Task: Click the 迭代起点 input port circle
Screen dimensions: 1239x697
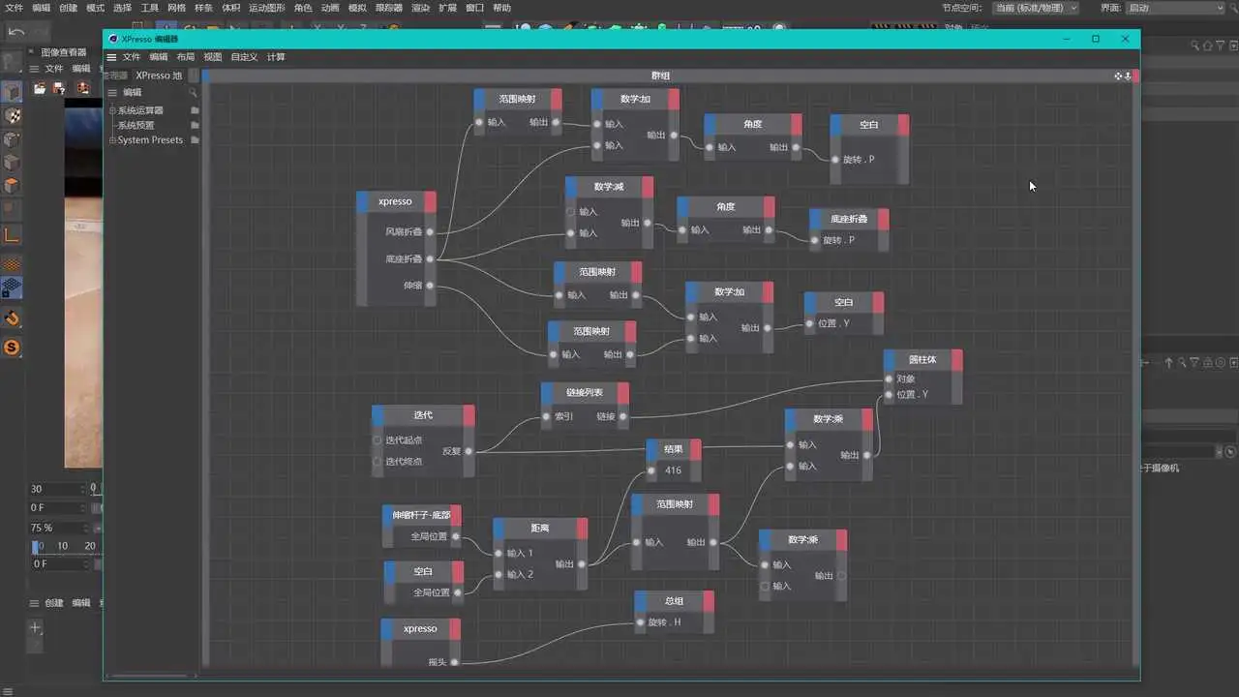Action: (378, 440)
